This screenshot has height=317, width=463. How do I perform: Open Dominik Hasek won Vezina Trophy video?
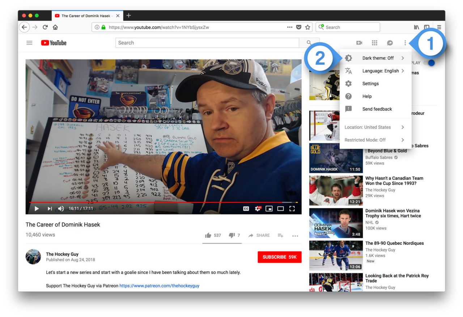[393, 213]
